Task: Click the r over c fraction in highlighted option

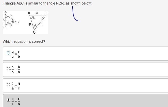Action: 19,101
